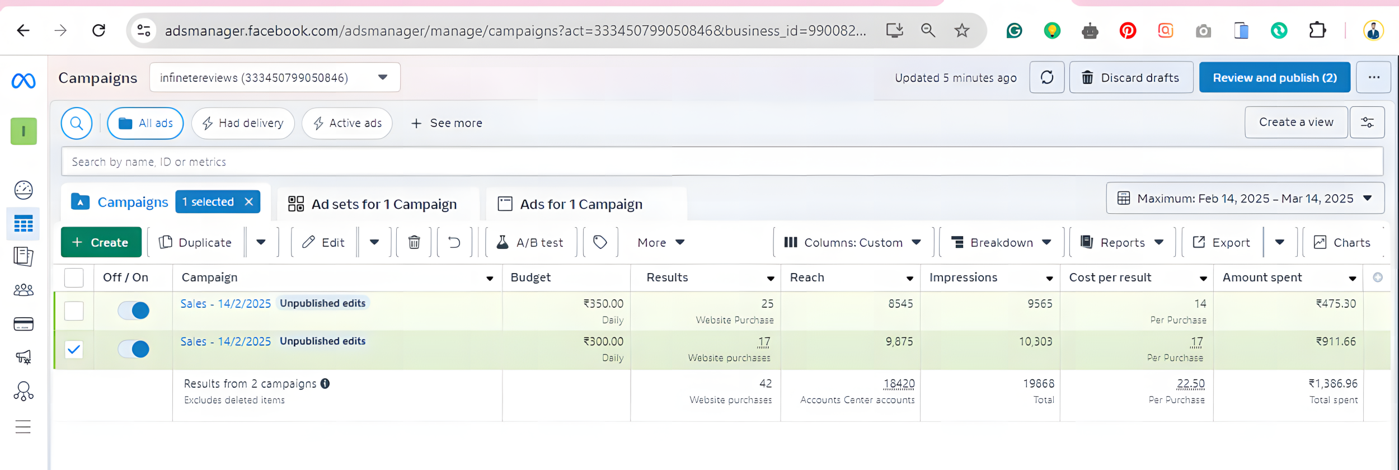Check the select-all header checkbox

74,278
